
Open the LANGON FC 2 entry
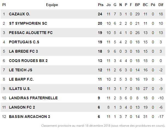coord(22,107)
